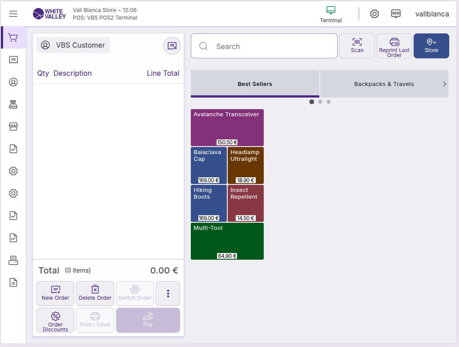Select the second carousel dot indicator
Screen dimensions: 459x347
coord(320,102)
